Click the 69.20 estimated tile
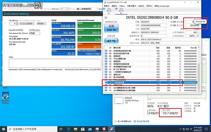The height and width of the screenshot is (132, 211). [x=89, y=25]
